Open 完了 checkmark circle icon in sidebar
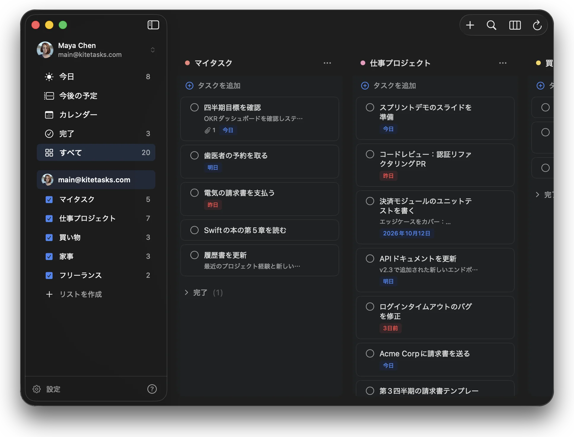 coord(49,134)
